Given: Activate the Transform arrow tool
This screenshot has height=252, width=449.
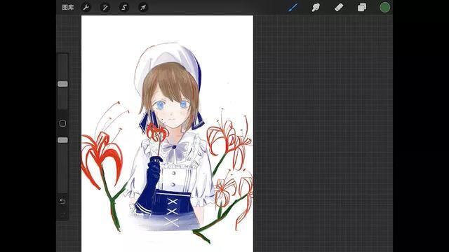Looking at the screenshot, I should [143, 8].
